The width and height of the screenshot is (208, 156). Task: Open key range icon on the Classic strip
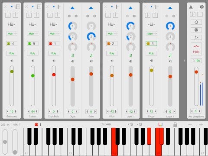pyautogui.click(x=32, y=24)
